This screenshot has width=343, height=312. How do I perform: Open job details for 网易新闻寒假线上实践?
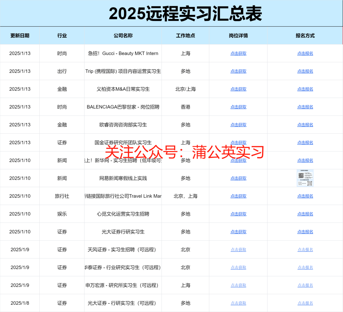[238, 178]
